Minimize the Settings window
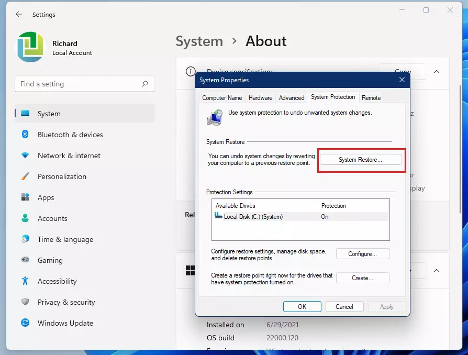 [x=402, y=10]
